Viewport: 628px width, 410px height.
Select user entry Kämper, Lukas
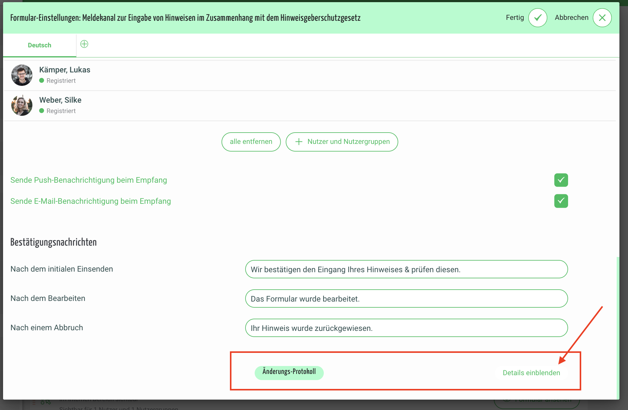(65, 70)
